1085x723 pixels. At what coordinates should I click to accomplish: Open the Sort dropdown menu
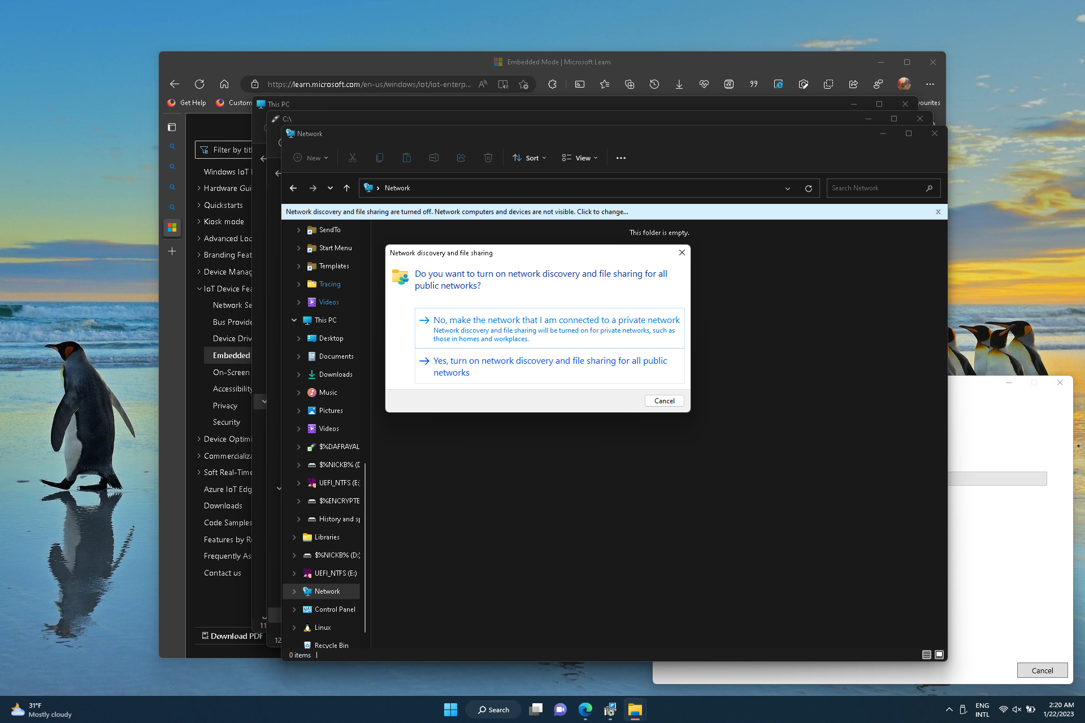point(530,158)
